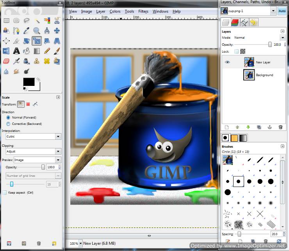Select the Foreground Select tool
Viewport: 289px width, 251px height.
click(7, 30)
